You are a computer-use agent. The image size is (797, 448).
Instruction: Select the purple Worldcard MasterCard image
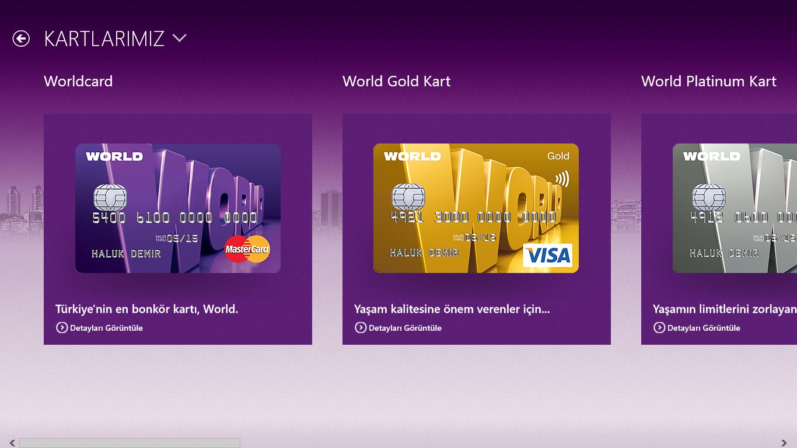[x=178, y=208]
